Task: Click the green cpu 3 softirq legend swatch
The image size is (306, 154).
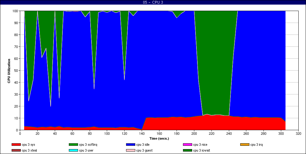Action: (73, 145)
